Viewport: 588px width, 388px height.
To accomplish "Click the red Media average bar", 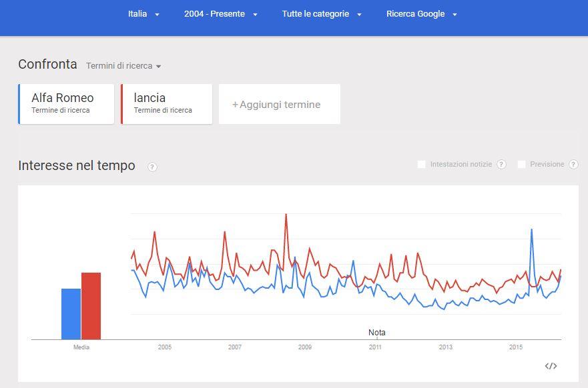I will pos(91,306).
